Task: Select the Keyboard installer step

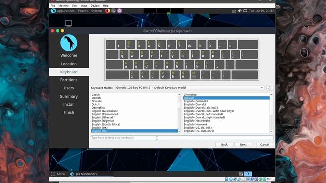Action: 69,72
